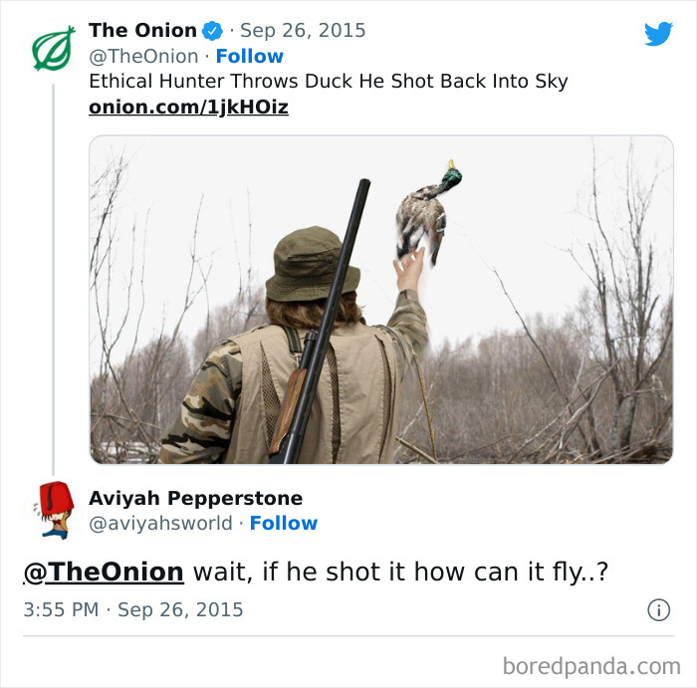Viewport: 697px width, 688px height.
Task: Open The Onion display name
Action: 142,31
